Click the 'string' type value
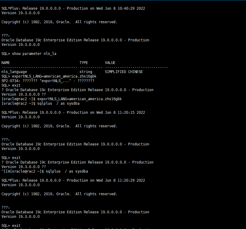 click(x=86, y=72)
